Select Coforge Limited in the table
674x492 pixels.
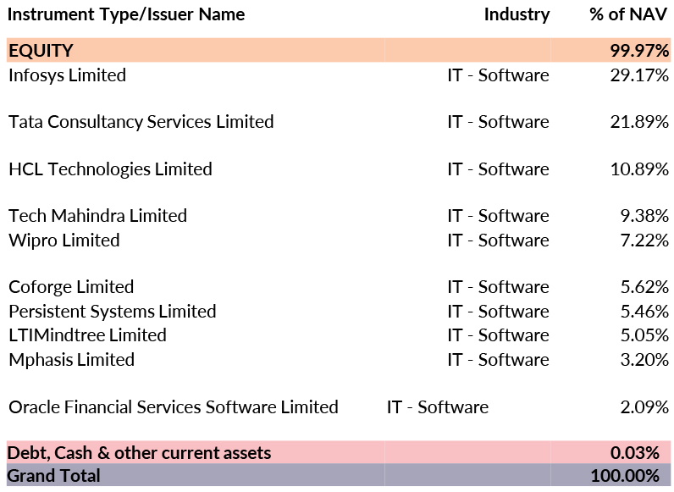(71, 287)
